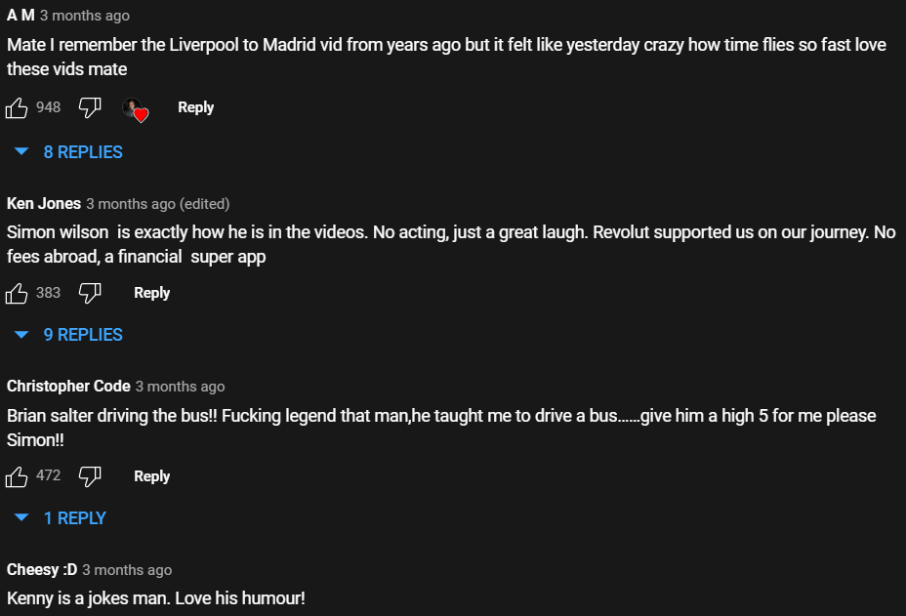Viewport: 906px width, 616px height.
Task: Click the timestamp on Ken Jones's comment
Action: point(131,204)
